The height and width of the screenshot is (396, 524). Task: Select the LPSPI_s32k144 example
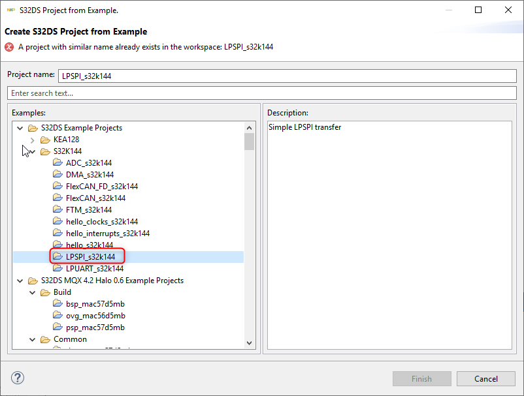pos(90,256)
